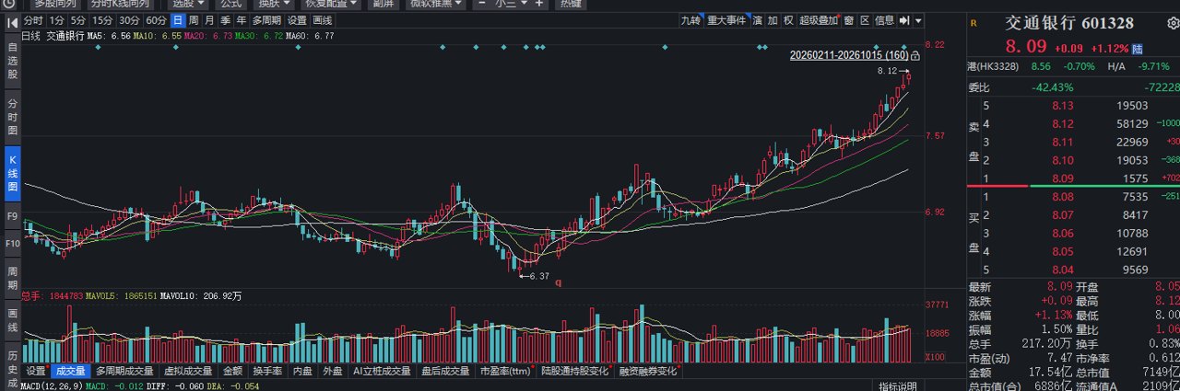Expand the toolbar overflow arrow after jump-to-end icon

click(x=918, y=20)
